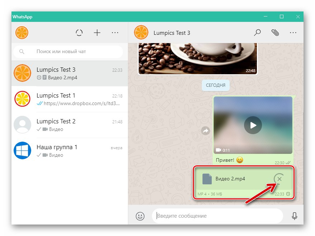The width and height of the screenshot is (315, 236).
Task: Focus the 'Поиск или новый чат' field
Action: [x=68, y=52]
